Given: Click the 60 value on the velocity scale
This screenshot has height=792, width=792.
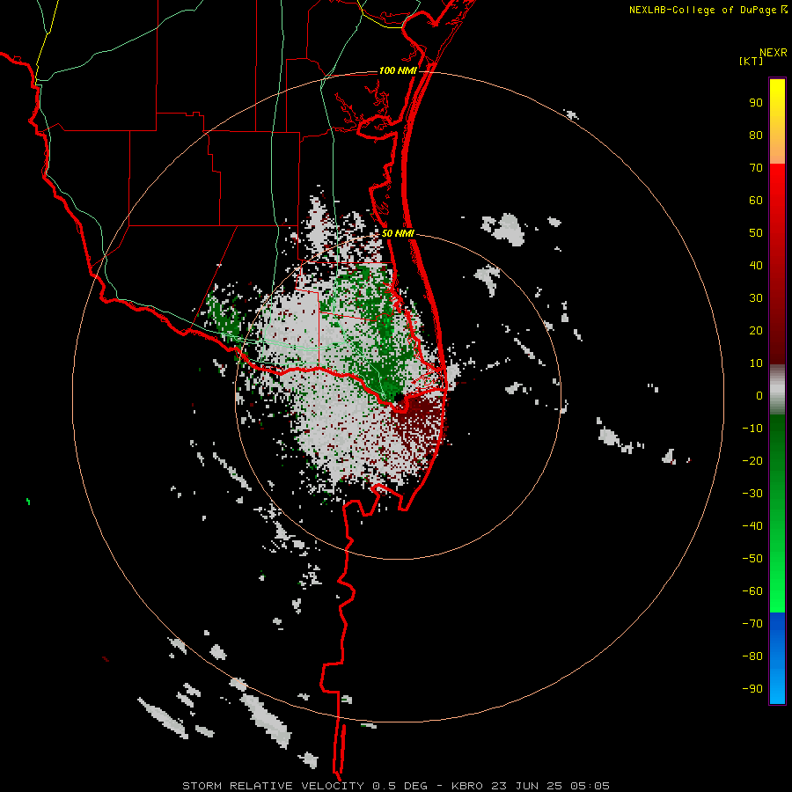Looking at the screenshot, I should click(756, 201).
